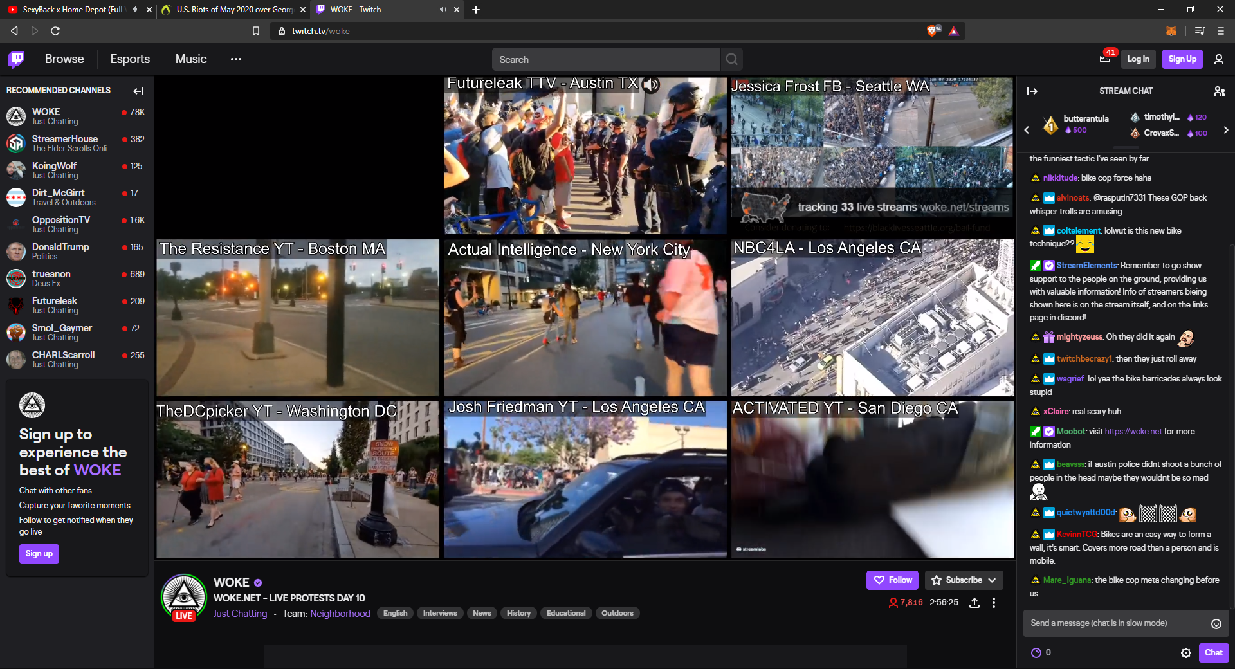Open Futureleak recommended channel
The width and height of the screenshot is (1235, 669).
tap(76, 306)
